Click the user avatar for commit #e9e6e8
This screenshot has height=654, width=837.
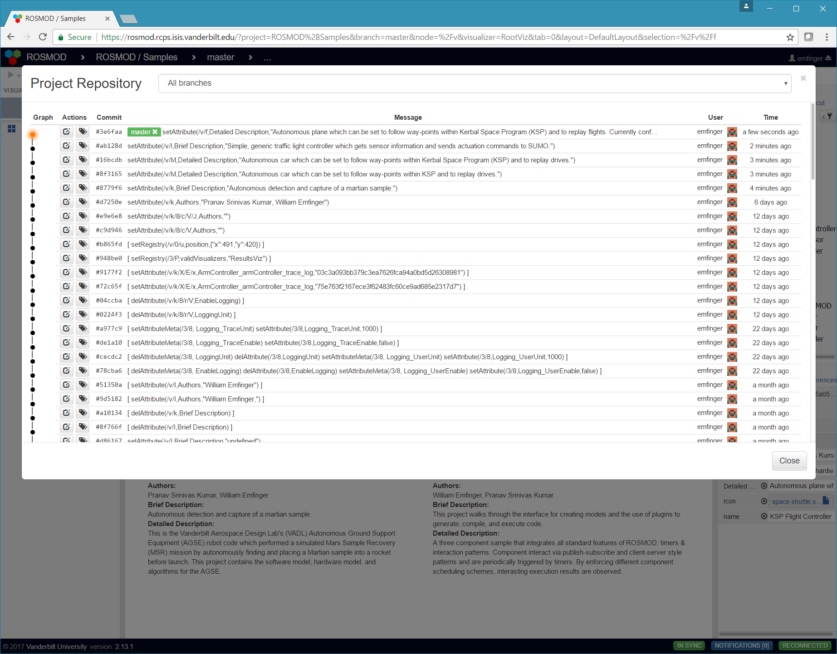(732, 216)
